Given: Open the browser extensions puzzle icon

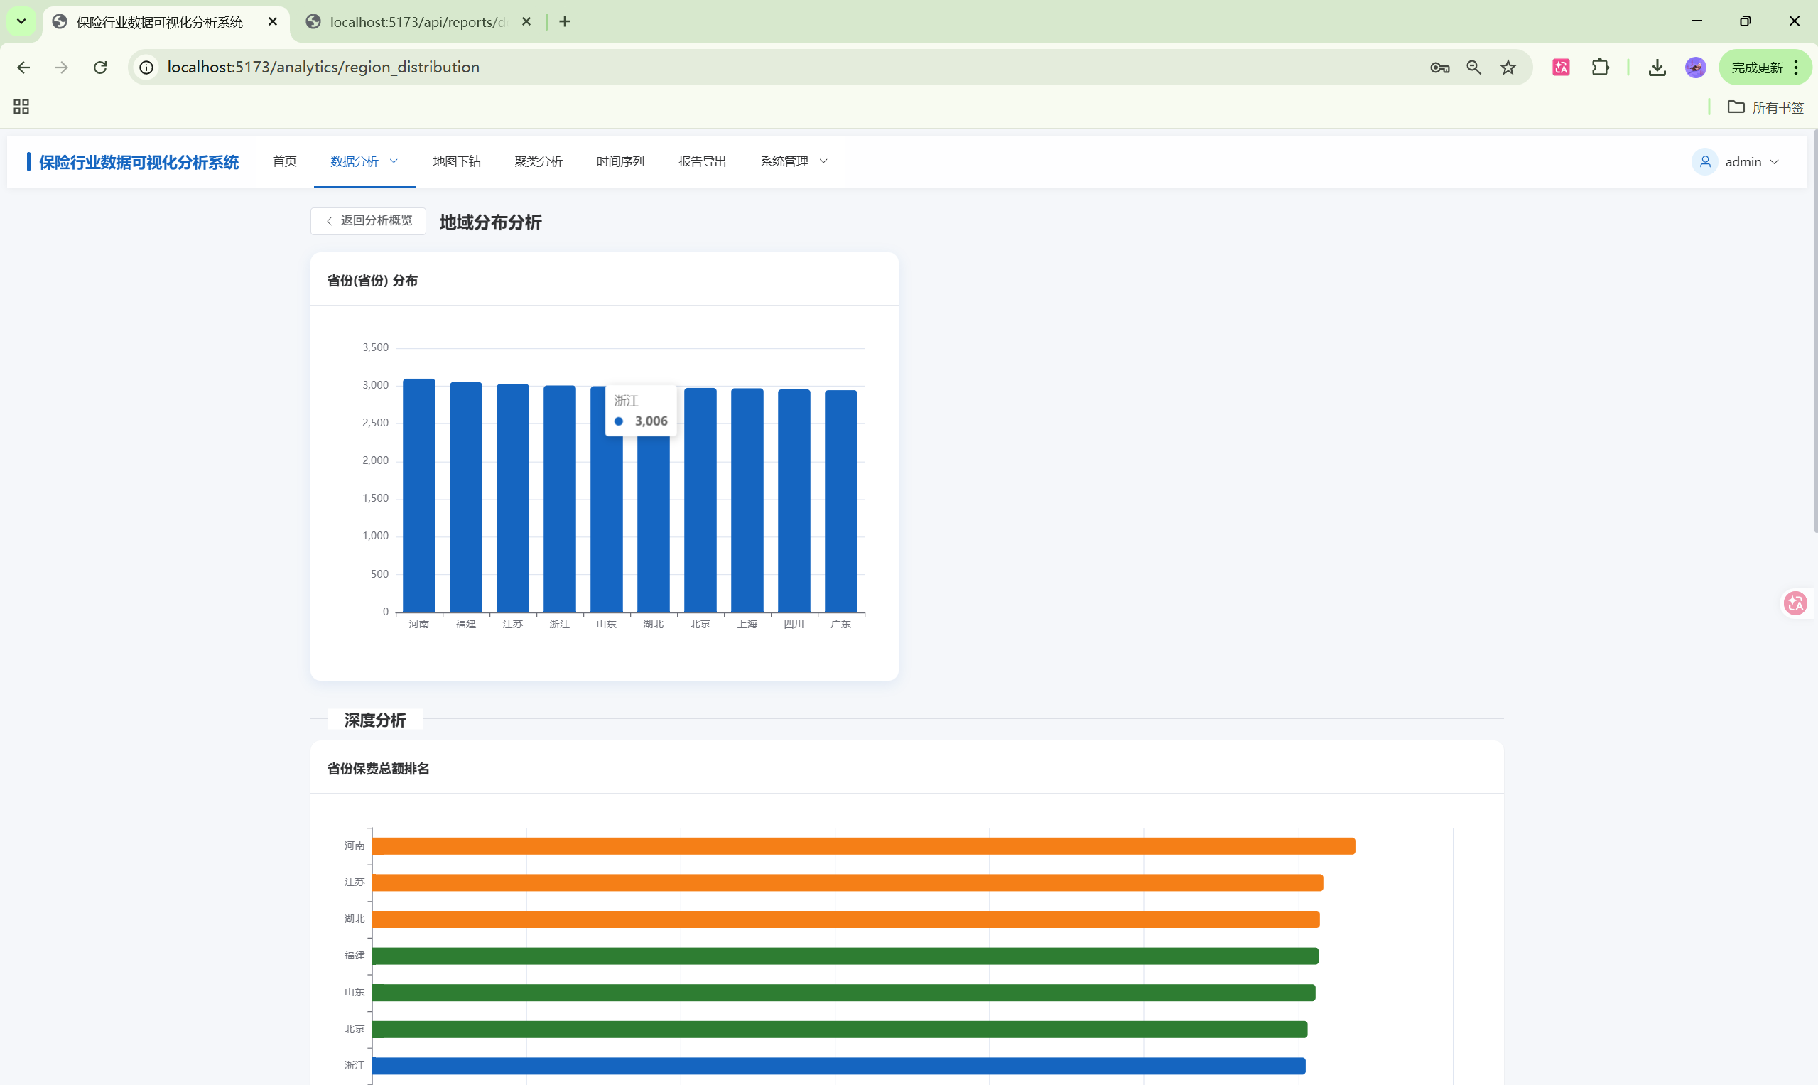Looking at the screenshot, I should click(1599, 68).
